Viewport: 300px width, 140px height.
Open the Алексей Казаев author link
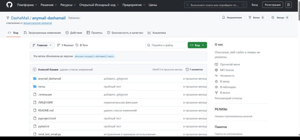48,69
